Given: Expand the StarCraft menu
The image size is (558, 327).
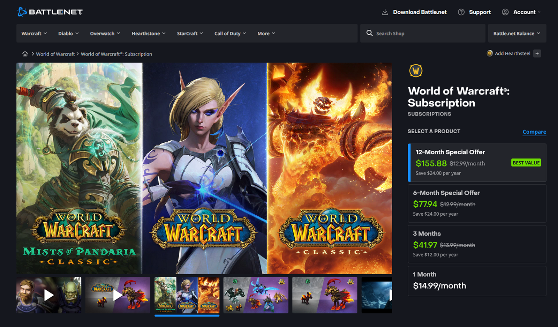Looking at the screenshot, I should click(190, 34).
